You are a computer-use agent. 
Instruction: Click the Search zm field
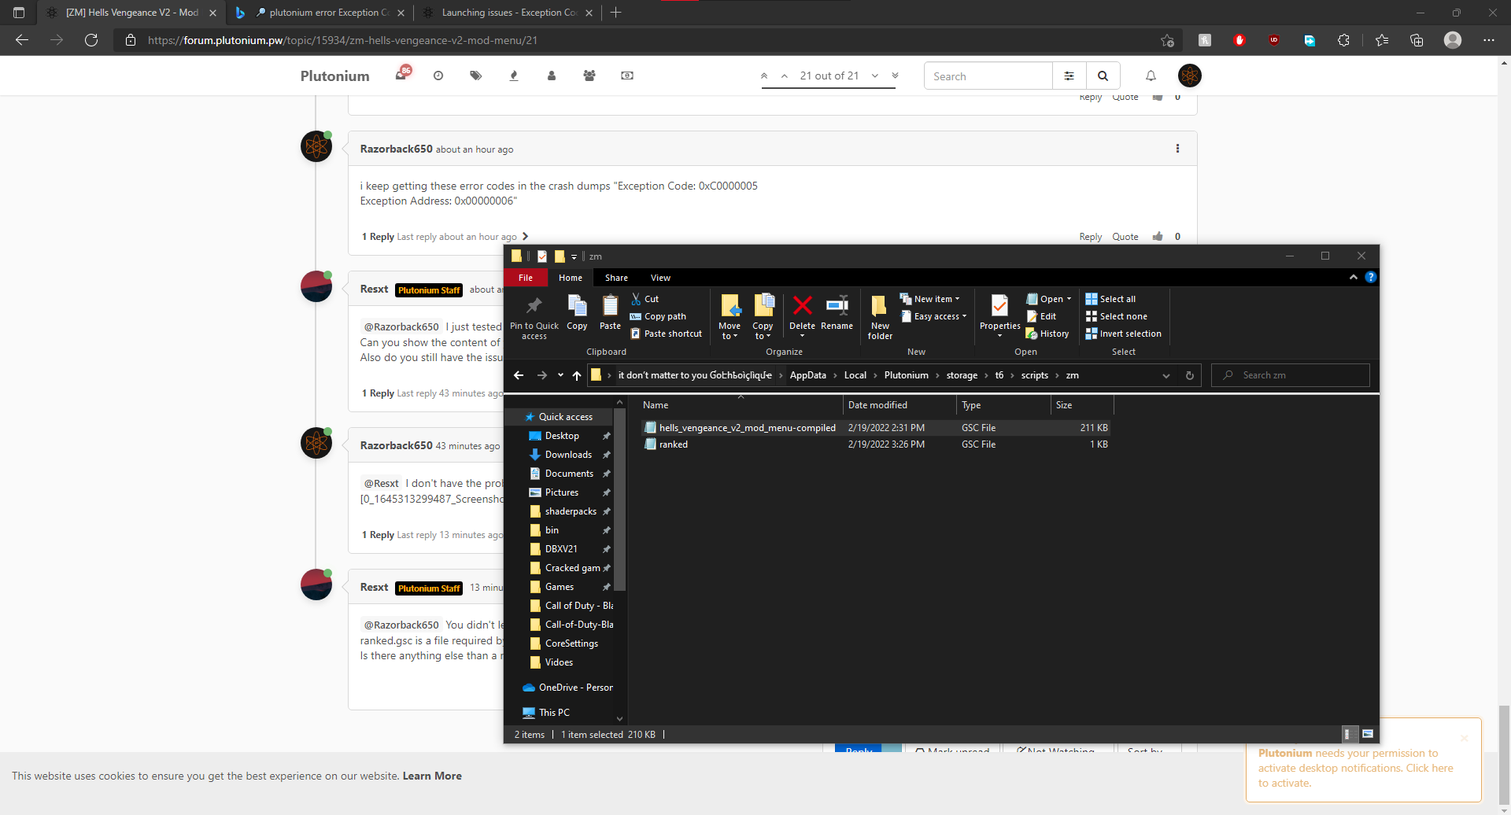[1291, 375]
